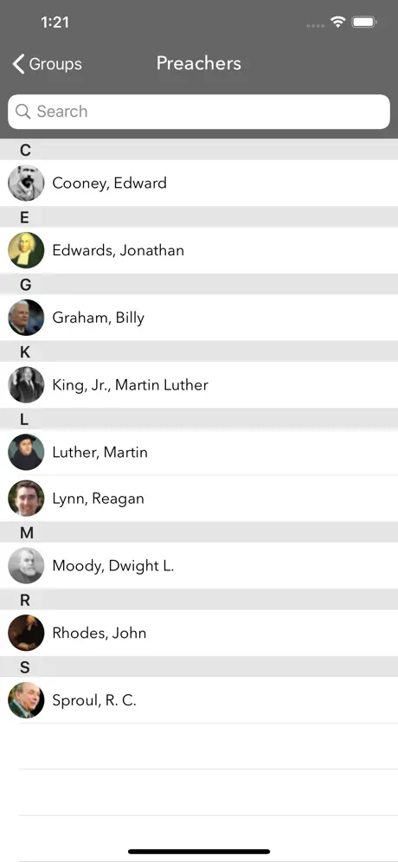Open the Cooney, Edward entry

tap(199, 183)
